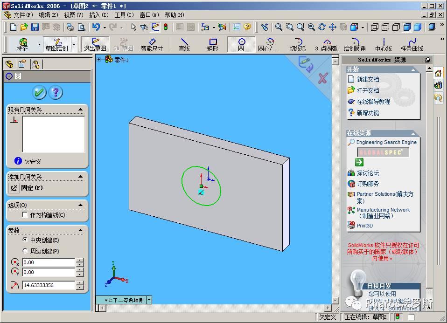Select the Spline (样条曲线) tool

pyautogui.click(x=412, y=45)
